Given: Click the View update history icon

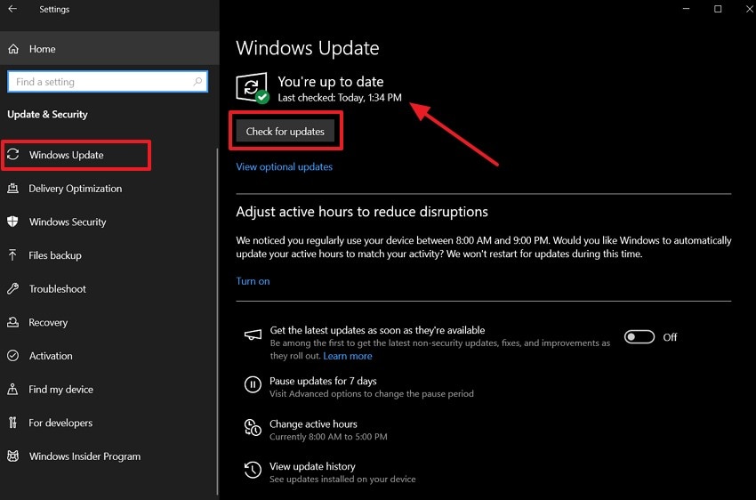Looking at the screenshot, I should 253,470.
